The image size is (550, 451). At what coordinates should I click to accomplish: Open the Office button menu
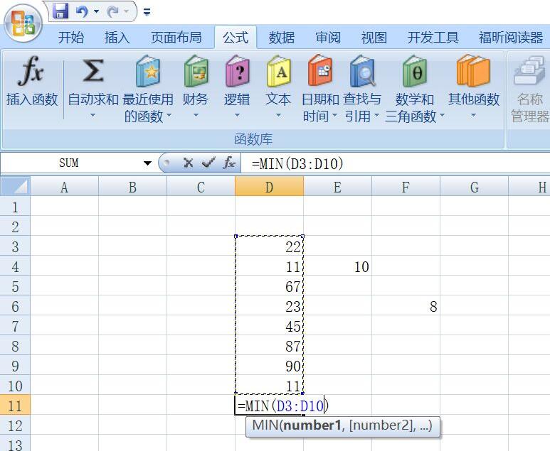(x=23, y=24)
